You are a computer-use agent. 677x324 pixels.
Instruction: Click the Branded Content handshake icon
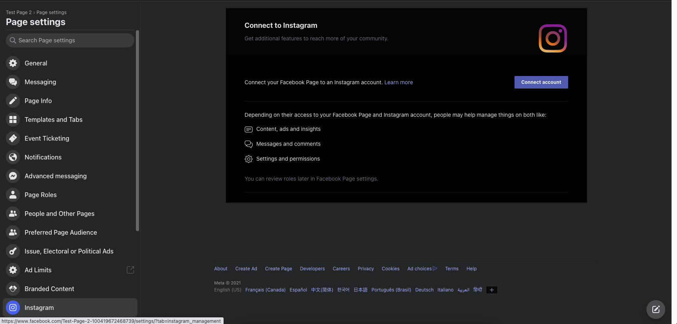(13, 289)
